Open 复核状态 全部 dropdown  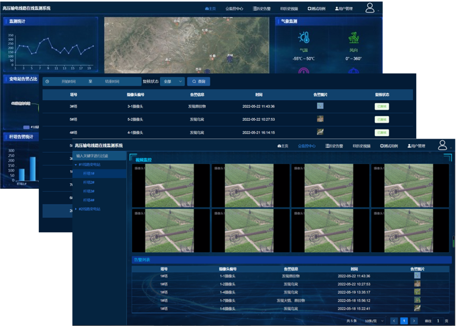172,81
